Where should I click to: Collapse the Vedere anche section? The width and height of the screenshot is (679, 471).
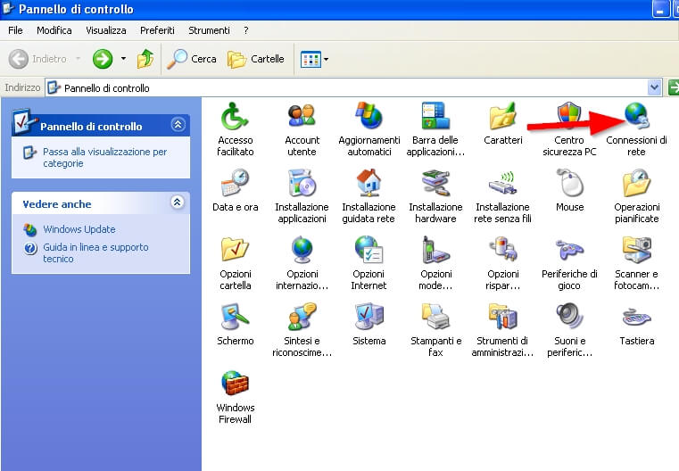pyautogui.click(x=178, y=202)
